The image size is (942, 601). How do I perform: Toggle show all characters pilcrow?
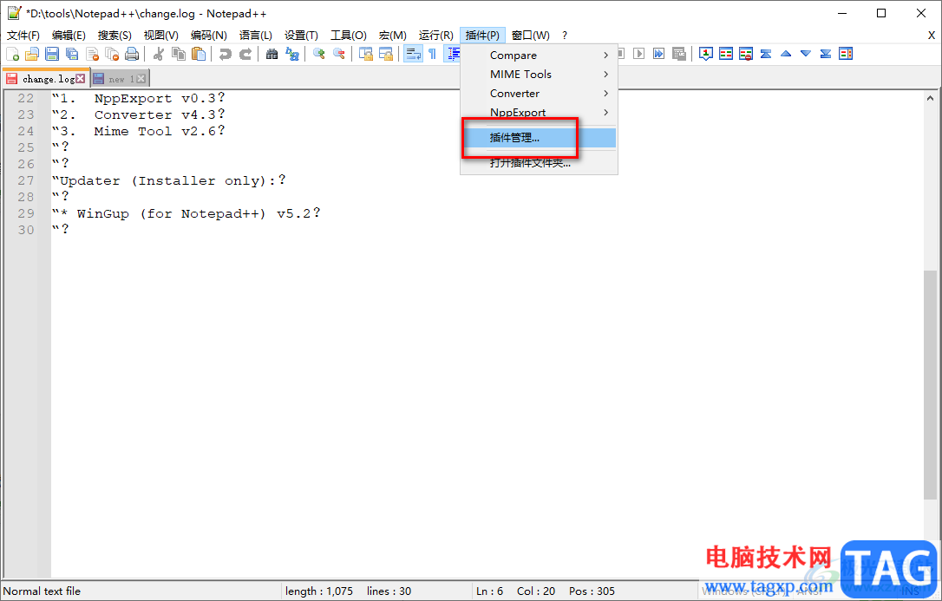click(433, 54)
